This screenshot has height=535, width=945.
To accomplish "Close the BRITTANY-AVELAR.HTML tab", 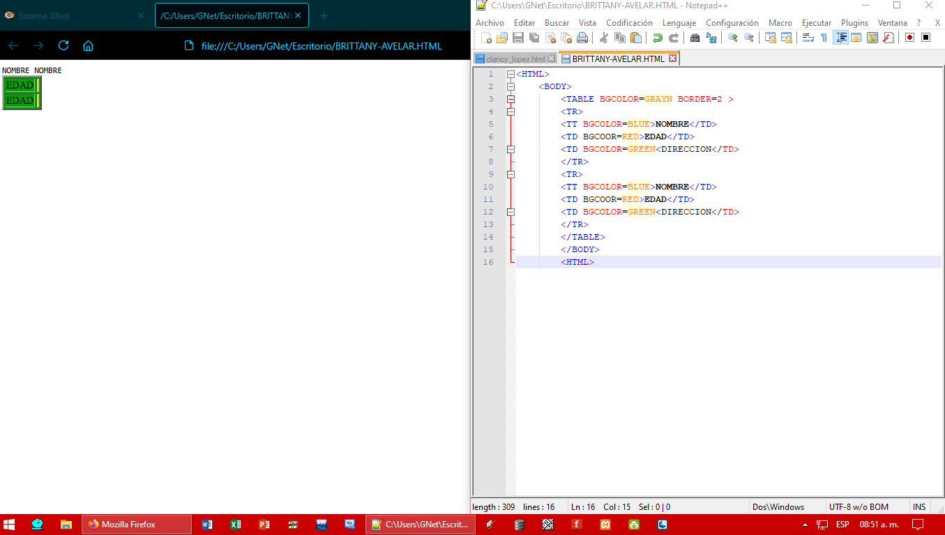I will pos(672,59).
